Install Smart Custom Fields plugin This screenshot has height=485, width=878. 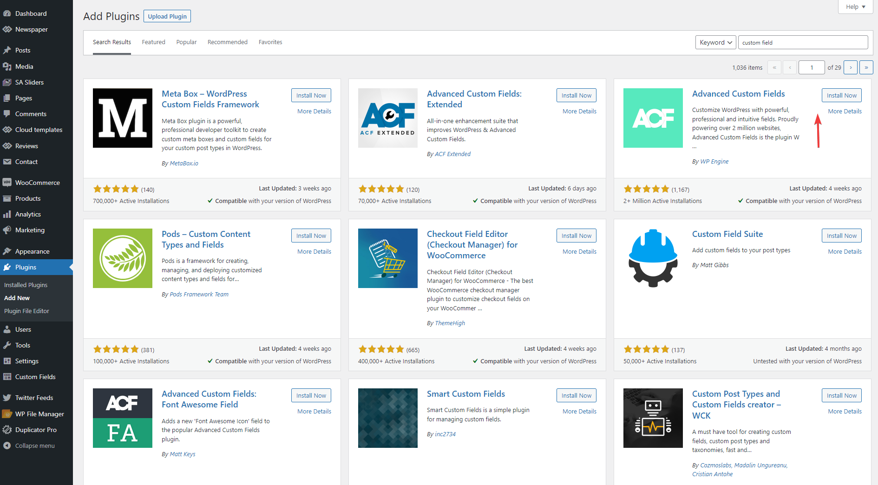[x=576, y=395]
